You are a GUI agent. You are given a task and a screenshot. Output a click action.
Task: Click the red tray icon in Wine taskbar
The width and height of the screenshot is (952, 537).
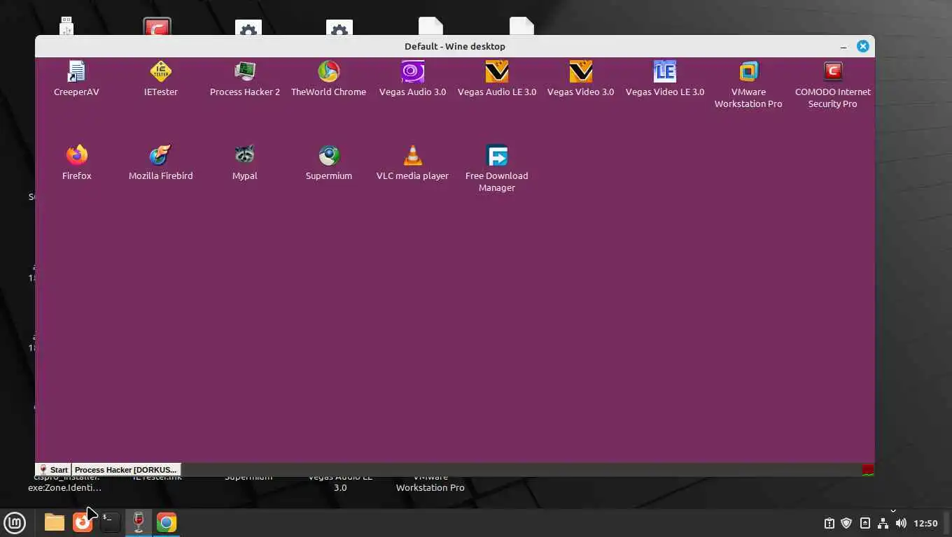[868, 470]
